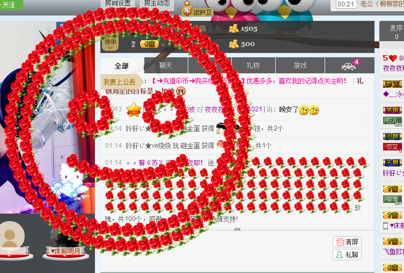Click the car icon tab with badge
This screenshot has height=273, width=404.
pyautogui.click(x=350, y=65)
